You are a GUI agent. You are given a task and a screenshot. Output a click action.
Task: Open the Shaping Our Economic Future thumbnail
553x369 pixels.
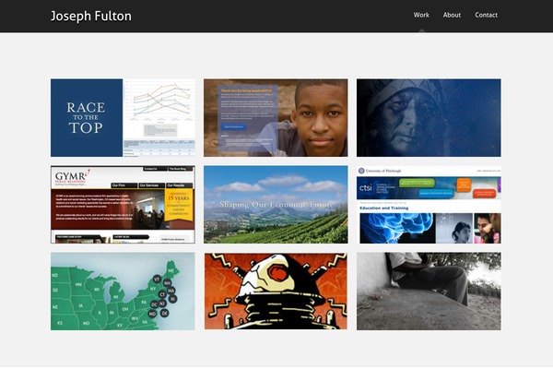(276, 205)
